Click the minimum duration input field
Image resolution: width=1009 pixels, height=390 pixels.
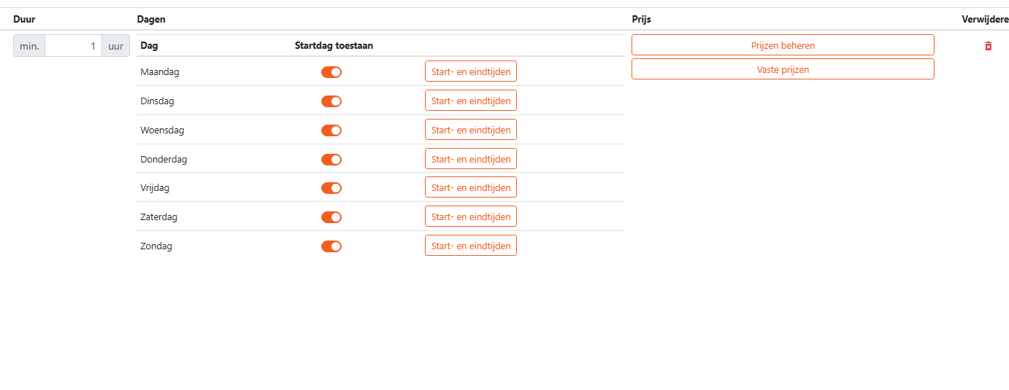pos(73,46)
